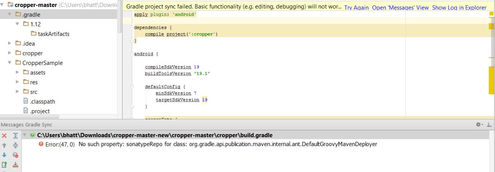Click the editor vertical scrollbar
Screen dimensions: 495x172
(x=493, y=41)
